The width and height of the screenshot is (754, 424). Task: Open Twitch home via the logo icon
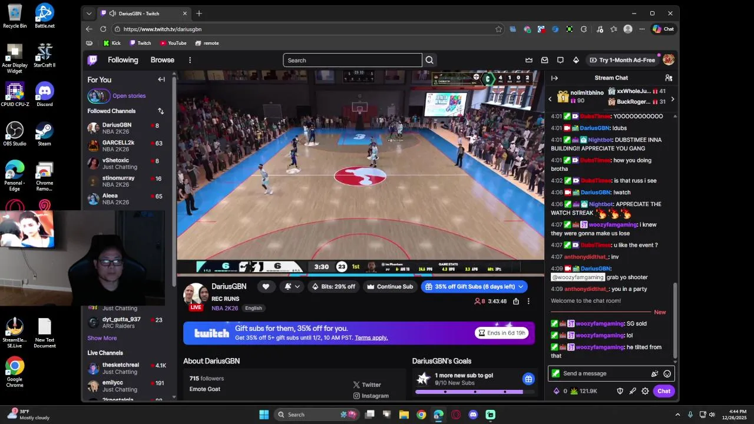pos(92,60)
